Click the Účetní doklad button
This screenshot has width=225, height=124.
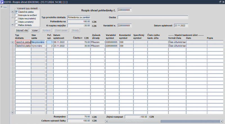click(x=61, y=30)
